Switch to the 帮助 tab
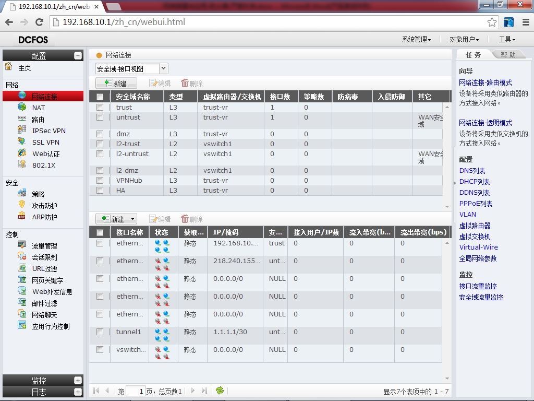Screen dimensions: 534x401 point(508,55)
